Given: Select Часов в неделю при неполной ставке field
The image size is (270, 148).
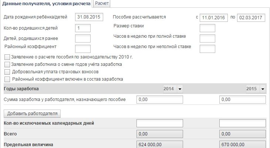Looking at the screenshot, I should point(207,48).
